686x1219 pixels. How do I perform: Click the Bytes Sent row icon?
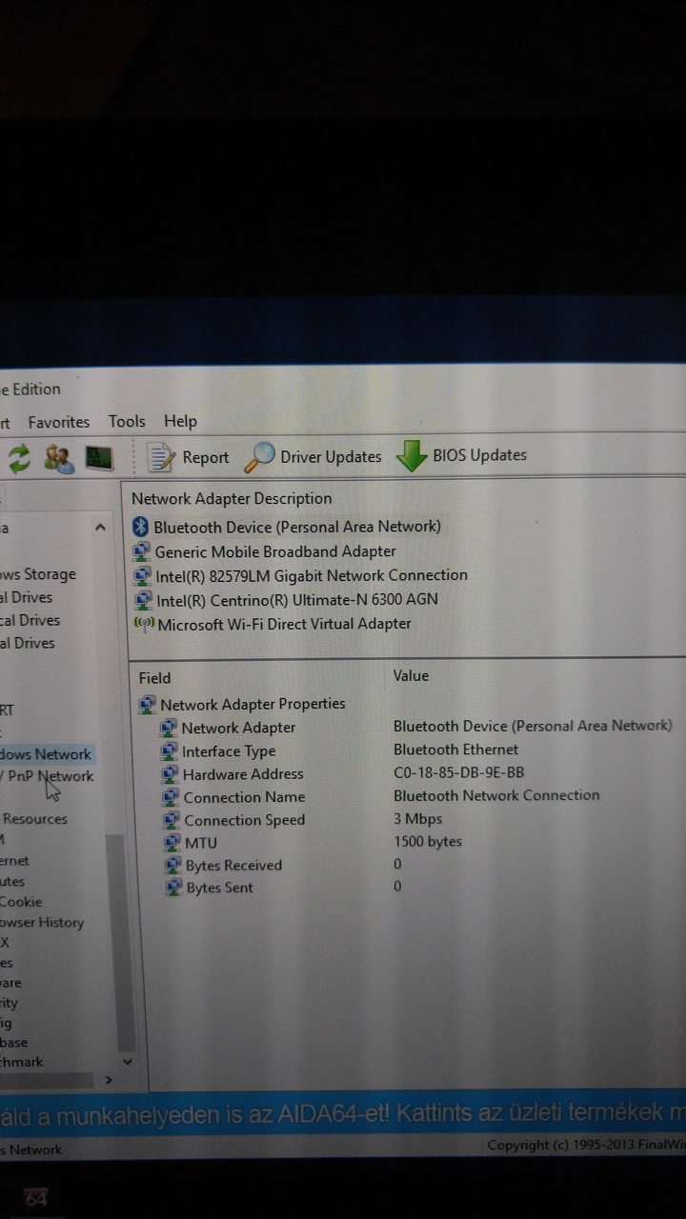[x=172, y=888]
